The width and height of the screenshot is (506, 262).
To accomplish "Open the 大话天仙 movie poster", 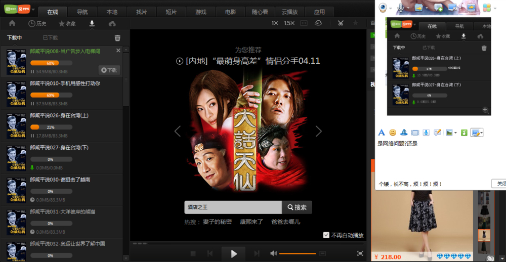I will 248,129.
